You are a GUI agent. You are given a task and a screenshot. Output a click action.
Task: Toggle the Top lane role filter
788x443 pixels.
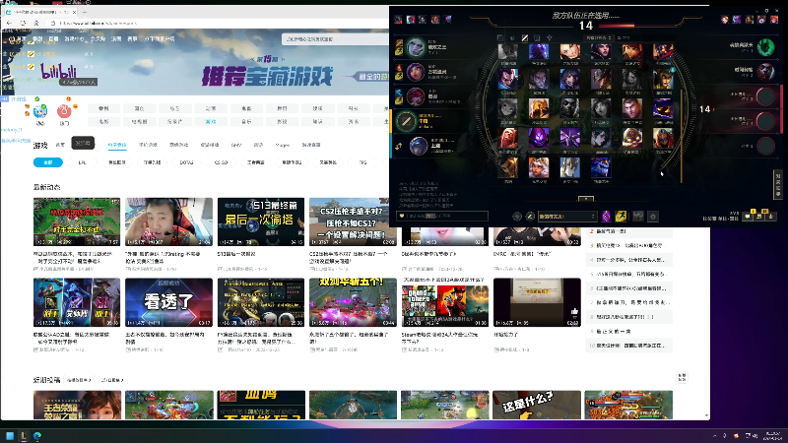click(500, 37)
